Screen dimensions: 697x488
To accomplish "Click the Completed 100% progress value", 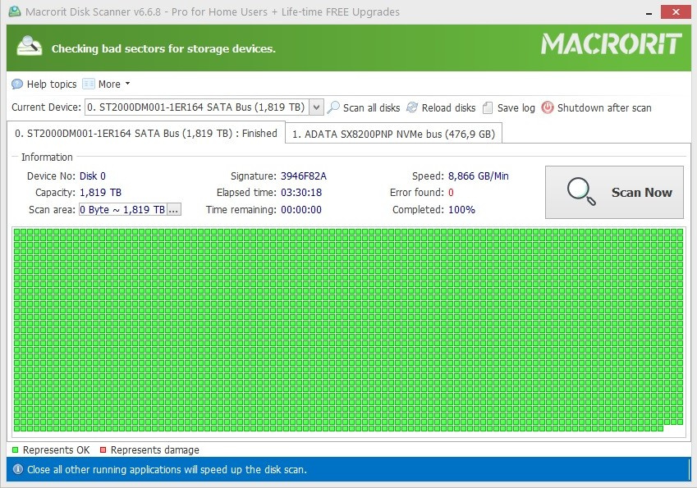I will [x=464, y=209].
